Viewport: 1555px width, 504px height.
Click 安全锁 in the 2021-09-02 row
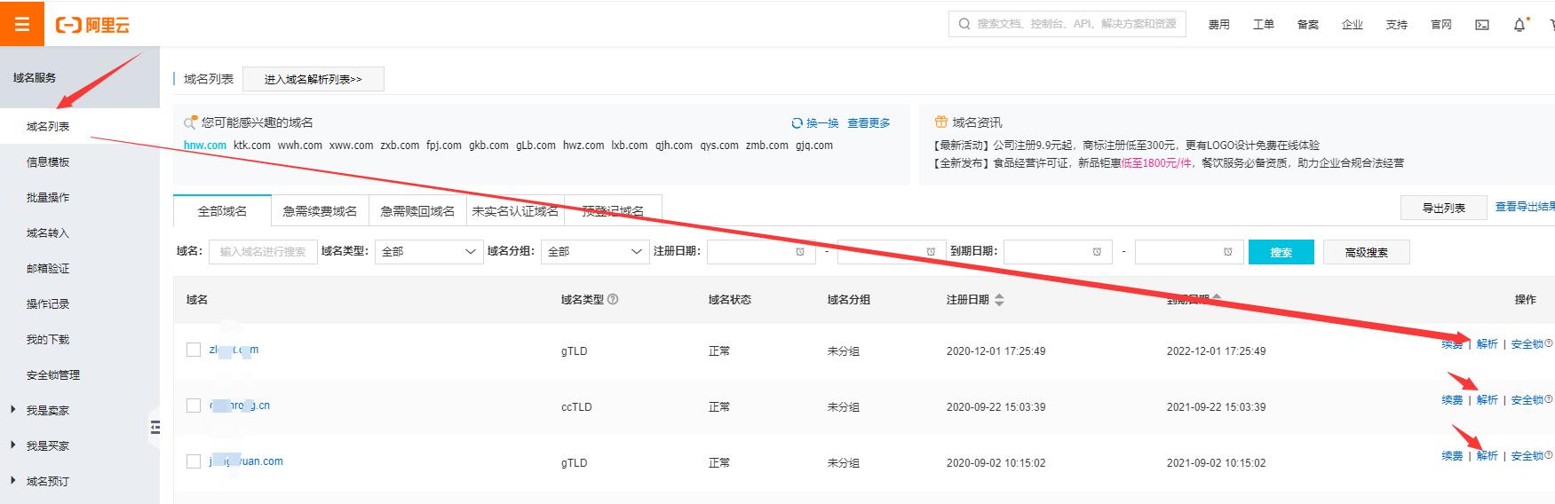tap(1527, 456)
